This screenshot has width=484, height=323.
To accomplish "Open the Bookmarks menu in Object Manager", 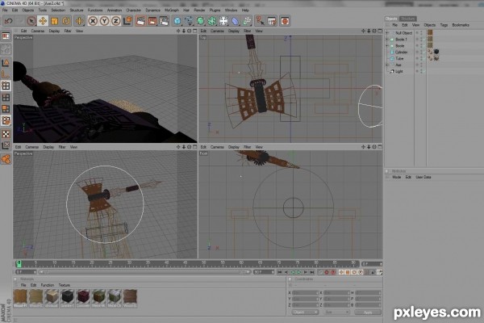I will pyautogui.click(x=461, y=25).
